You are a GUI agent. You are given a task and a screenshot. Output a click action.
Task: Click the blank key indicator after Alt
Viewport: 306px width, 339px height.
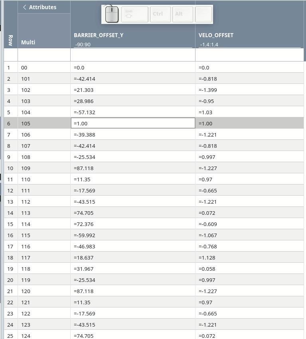[x=203, y=14]
